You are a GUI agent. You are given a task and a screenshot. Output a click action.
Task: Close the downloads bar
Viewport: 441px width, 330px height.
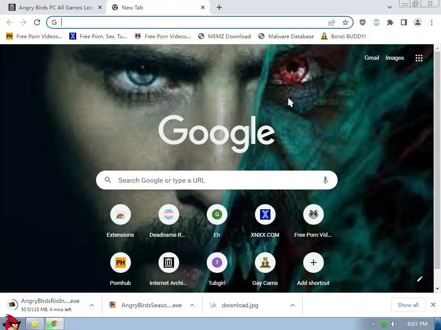(433, 305)
